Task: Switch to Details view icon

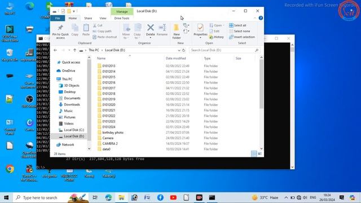Action: coord(254,153)
